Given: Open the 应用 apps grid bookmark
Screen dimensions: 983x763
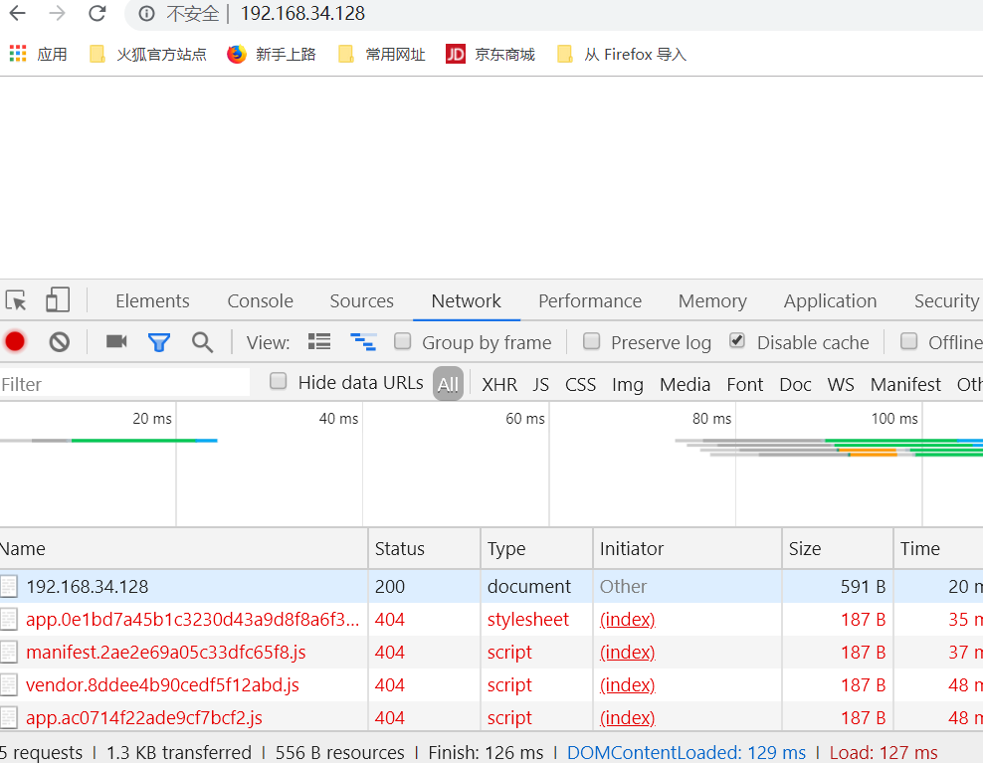Looking at the screenshot, I should click(x=38, y=55).
